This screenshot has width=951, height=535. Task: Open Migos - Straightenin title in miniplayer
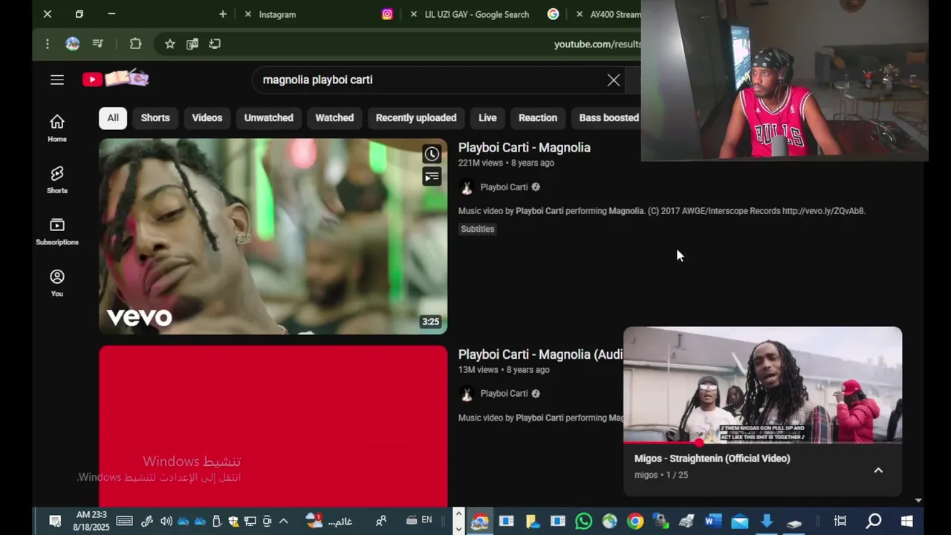click(x=712, y=458)
